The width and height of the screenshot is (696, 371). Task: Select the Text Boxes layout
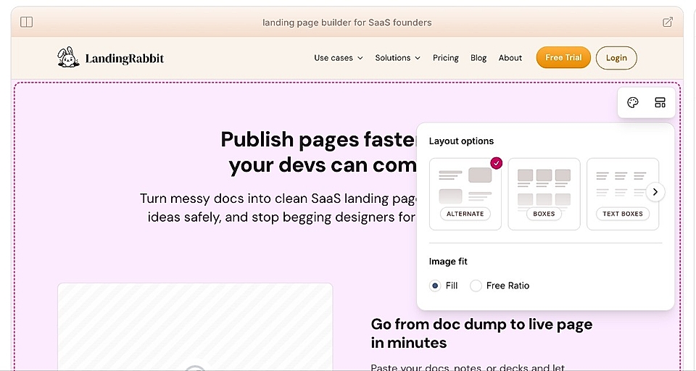pyautogui.click(x=623, y=194)
